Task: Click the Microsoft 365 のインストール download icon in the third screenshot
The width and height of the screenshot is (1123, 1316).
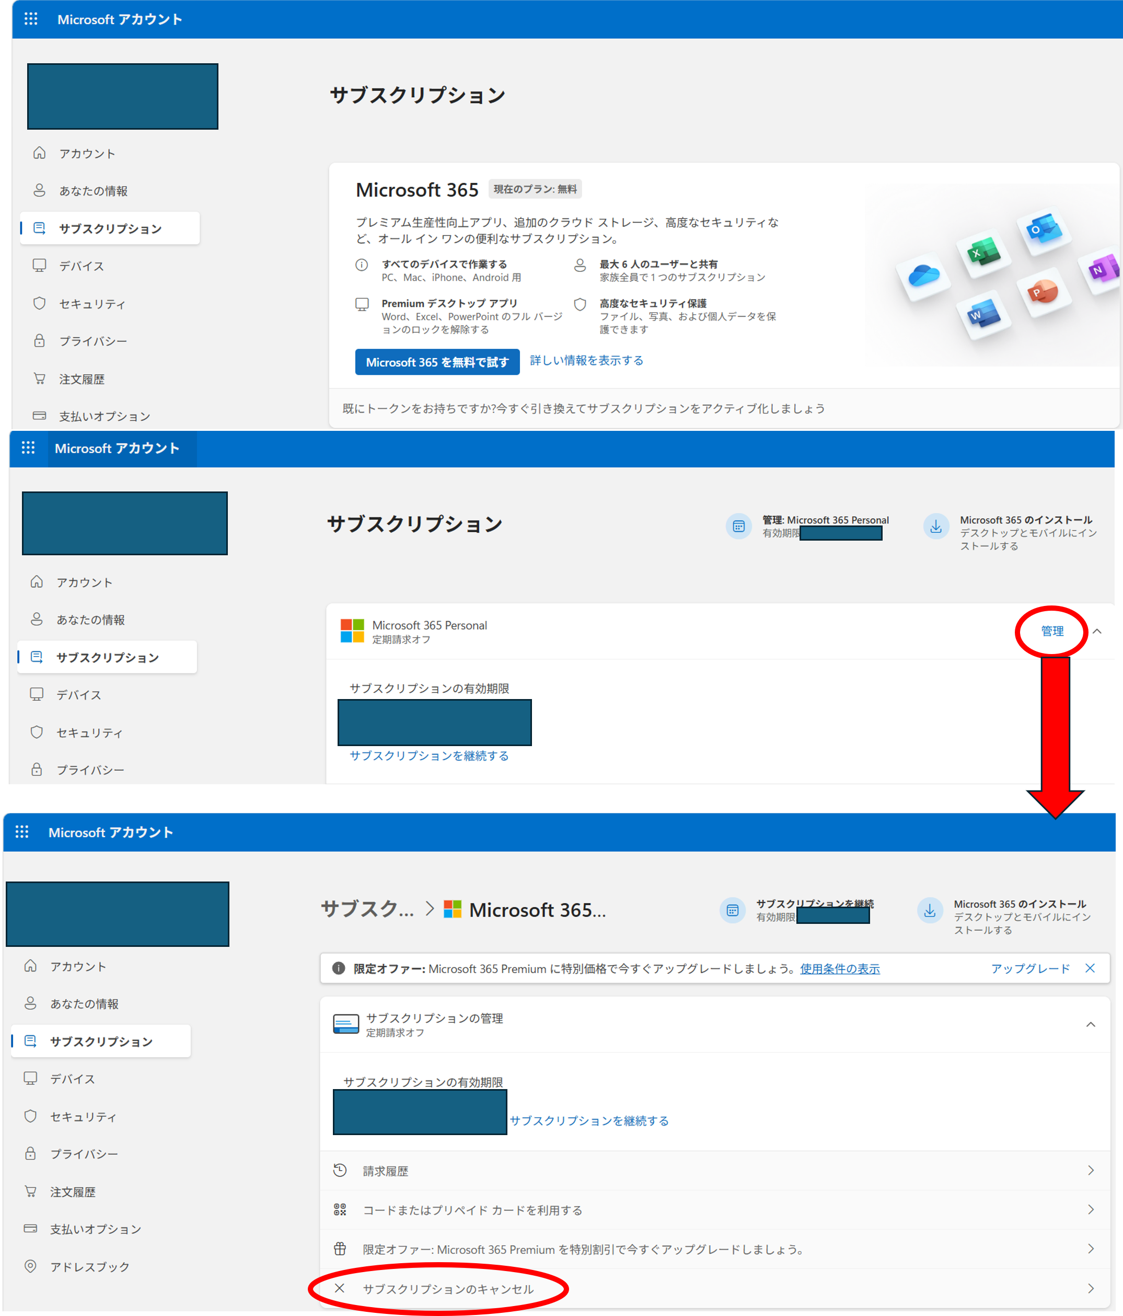Action: [x=930, y=911]
